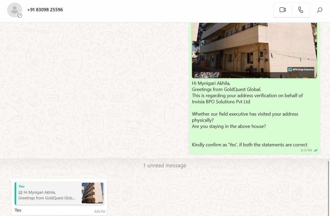Click the quoted reply's building thumbnail
This screenshot has width=330, height=216.
click(x=93, y=193)
